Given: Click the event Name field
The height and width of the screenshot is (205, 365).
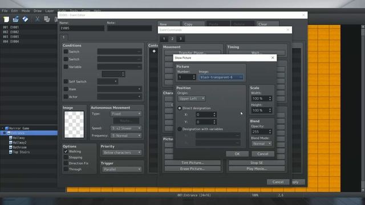Looking at the screenshot, I should pyautogui.click(x=82, y=28).
